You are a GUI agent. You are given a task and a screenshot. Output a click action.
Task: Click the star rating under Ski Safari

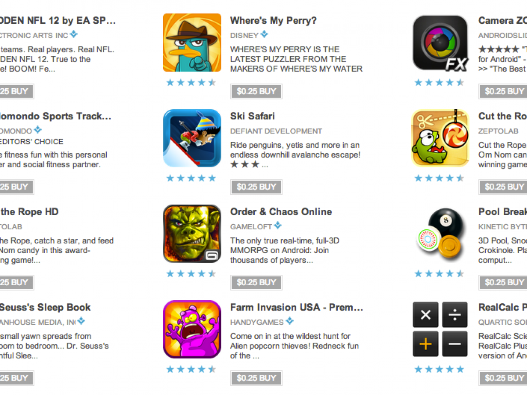[191, 178]
